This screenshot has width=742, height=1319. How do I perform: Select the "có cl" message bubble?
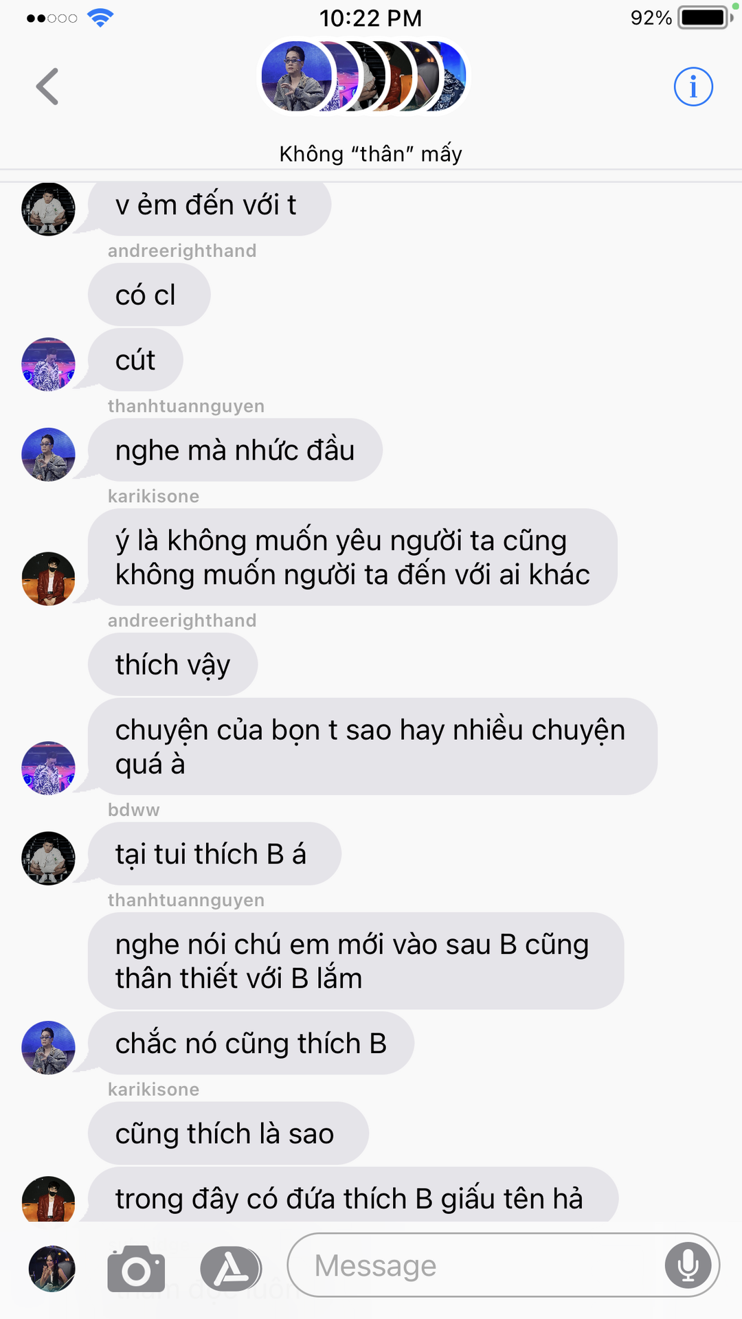(x=149, y=295)
